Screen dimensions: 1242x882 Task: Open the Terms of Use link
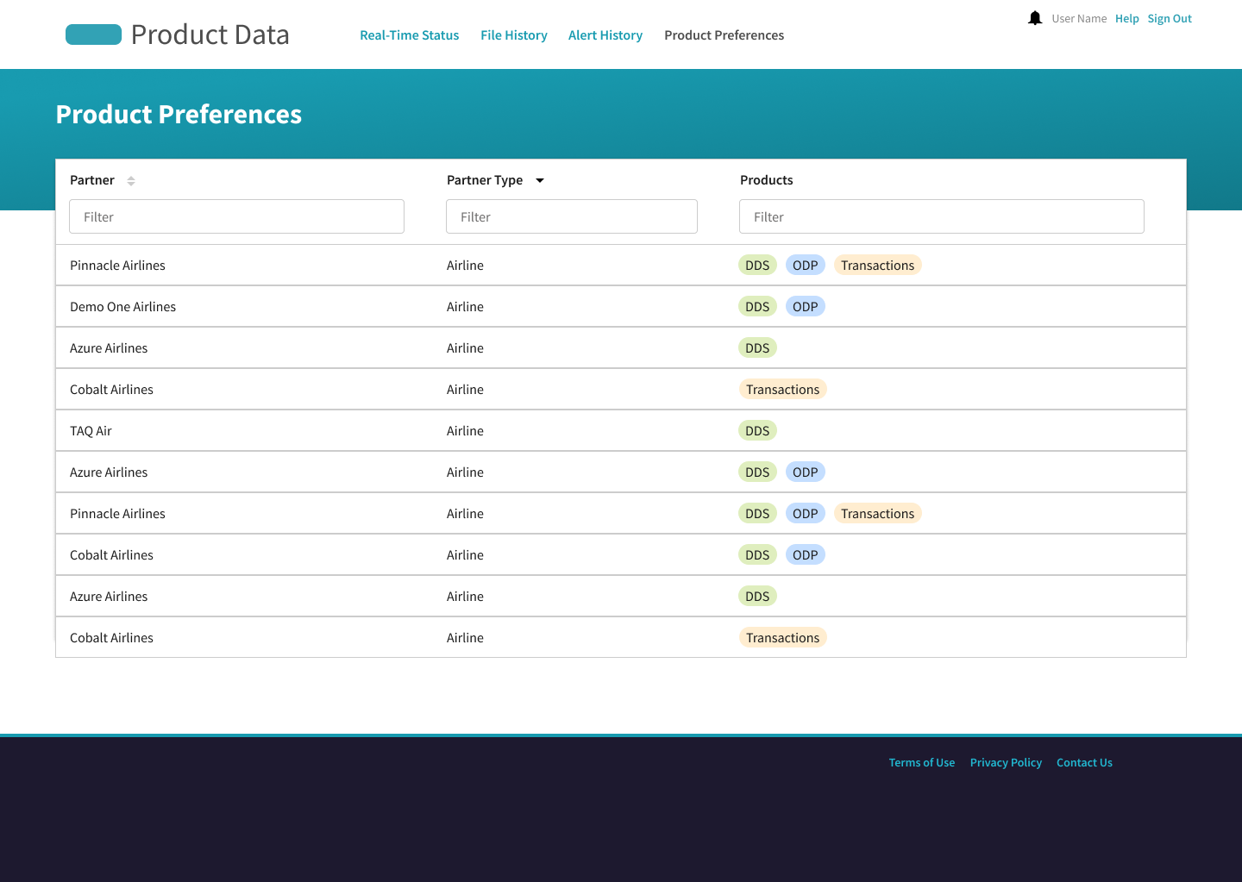tap(922, 763)
